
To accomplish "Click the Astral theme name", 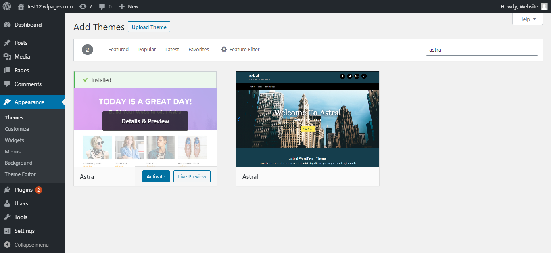I will click(x=250, y=177).
